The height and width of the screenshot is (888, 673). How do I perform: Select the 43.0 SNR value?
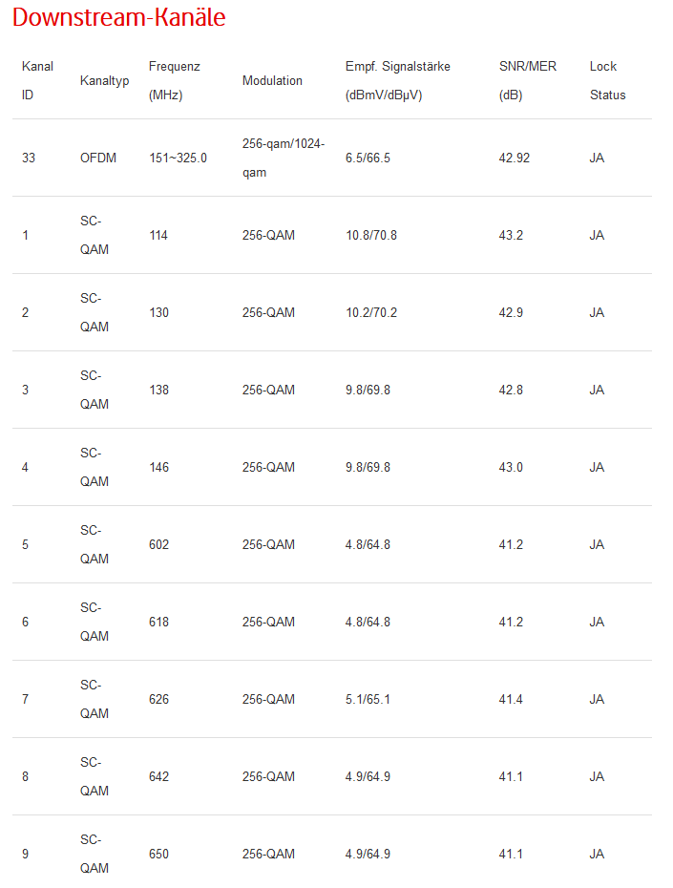click(x=511, y=467)
